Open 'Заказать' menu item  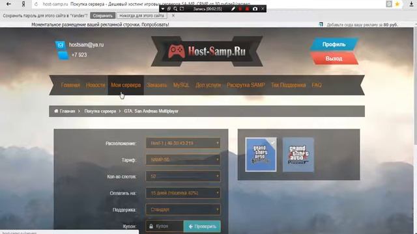(157, 85)
